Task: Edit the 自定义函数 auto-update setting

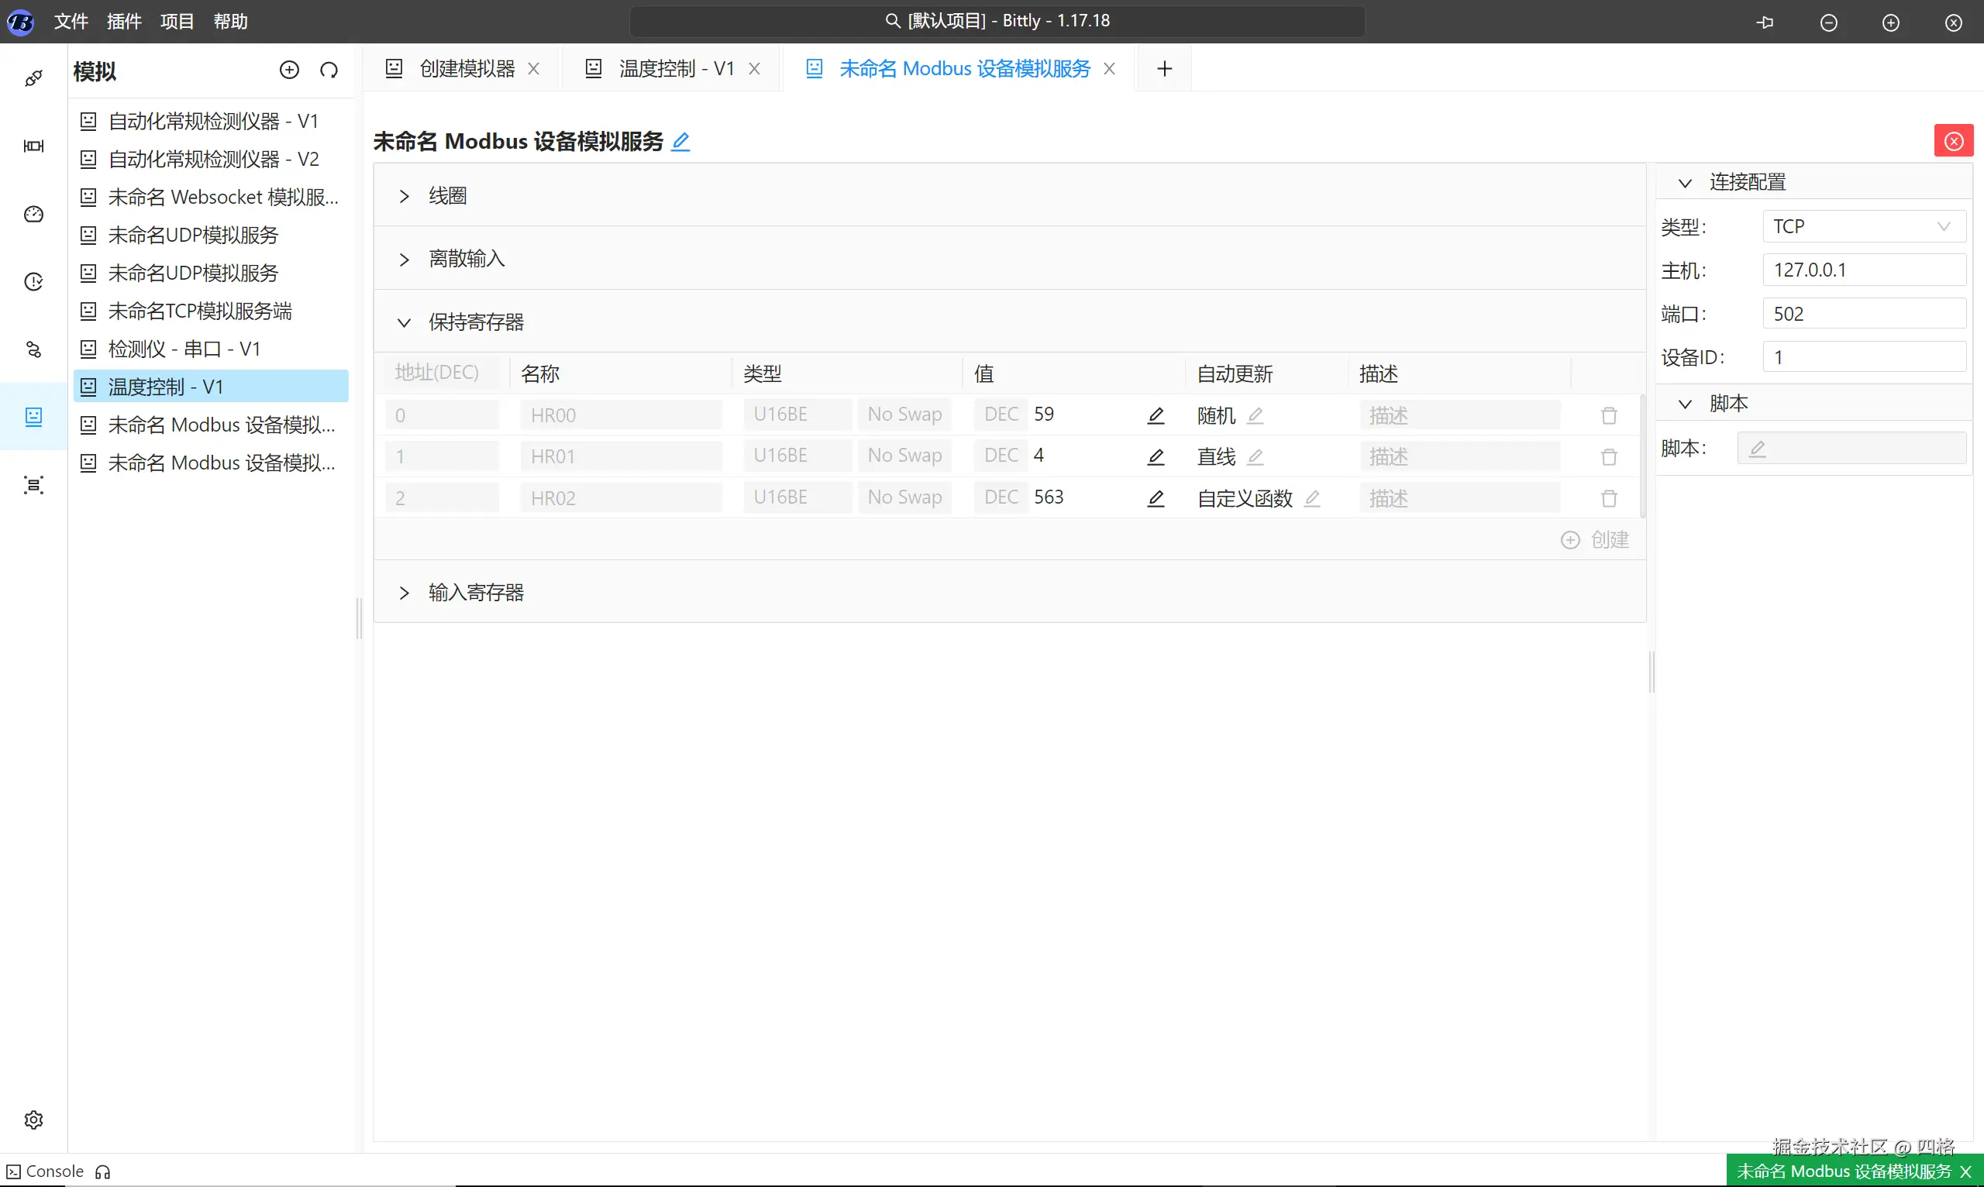Action: (x=1312, y=498)
